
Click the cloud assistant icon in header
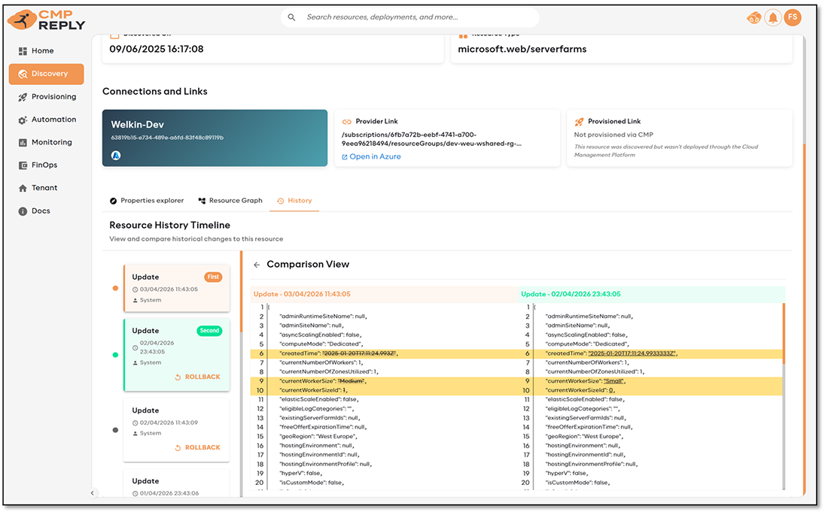(753, 18)
